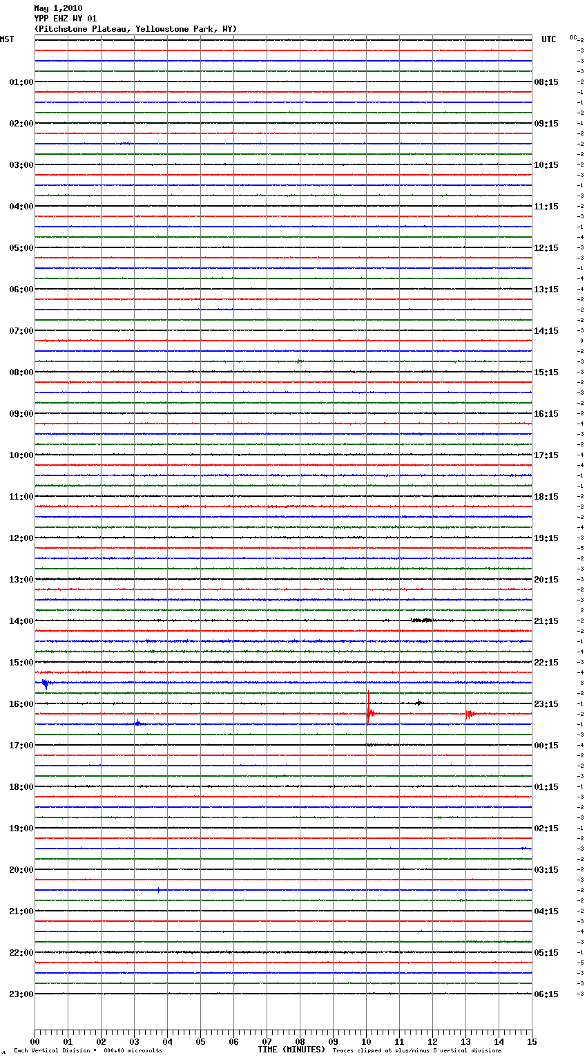Select the 04:00 MST hour label
The image size is (587, 1060).
(21, 207)
